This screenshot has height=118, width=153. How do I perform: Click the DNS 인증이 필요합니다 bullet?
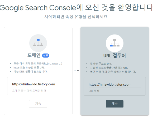[30, 72]
